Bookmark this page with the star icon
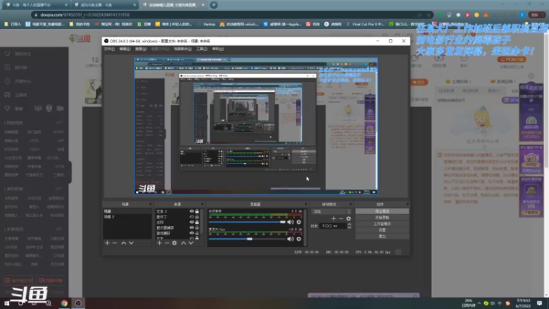 click(428, 15)
